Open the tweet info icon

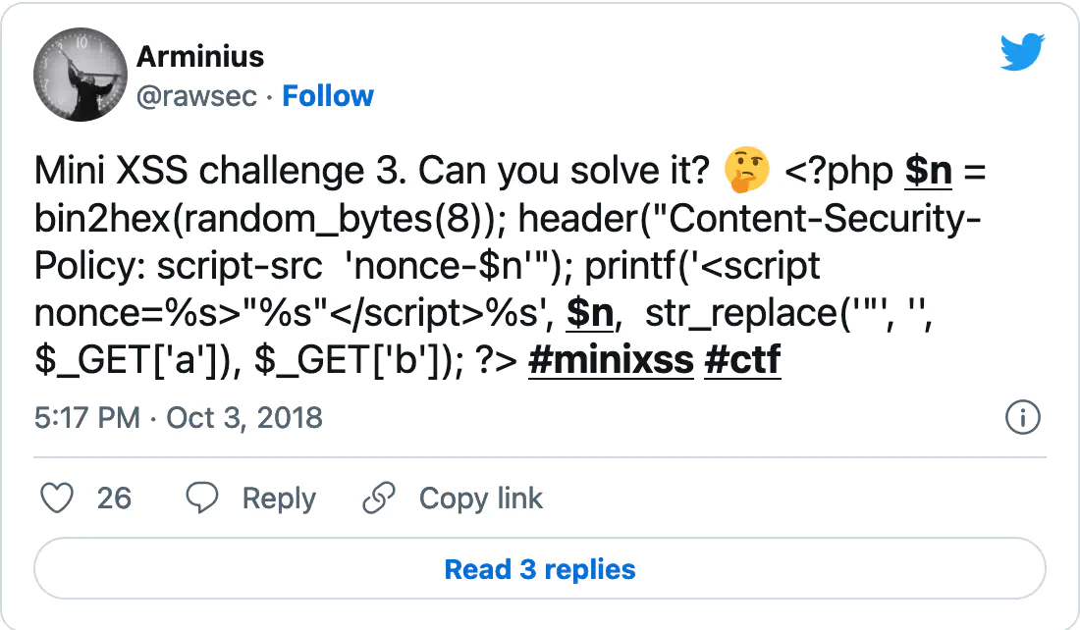coord(1023,418)
